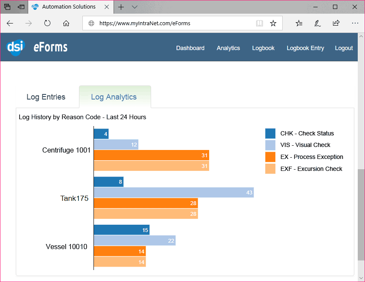Open the Dashboard nav link

190,48
